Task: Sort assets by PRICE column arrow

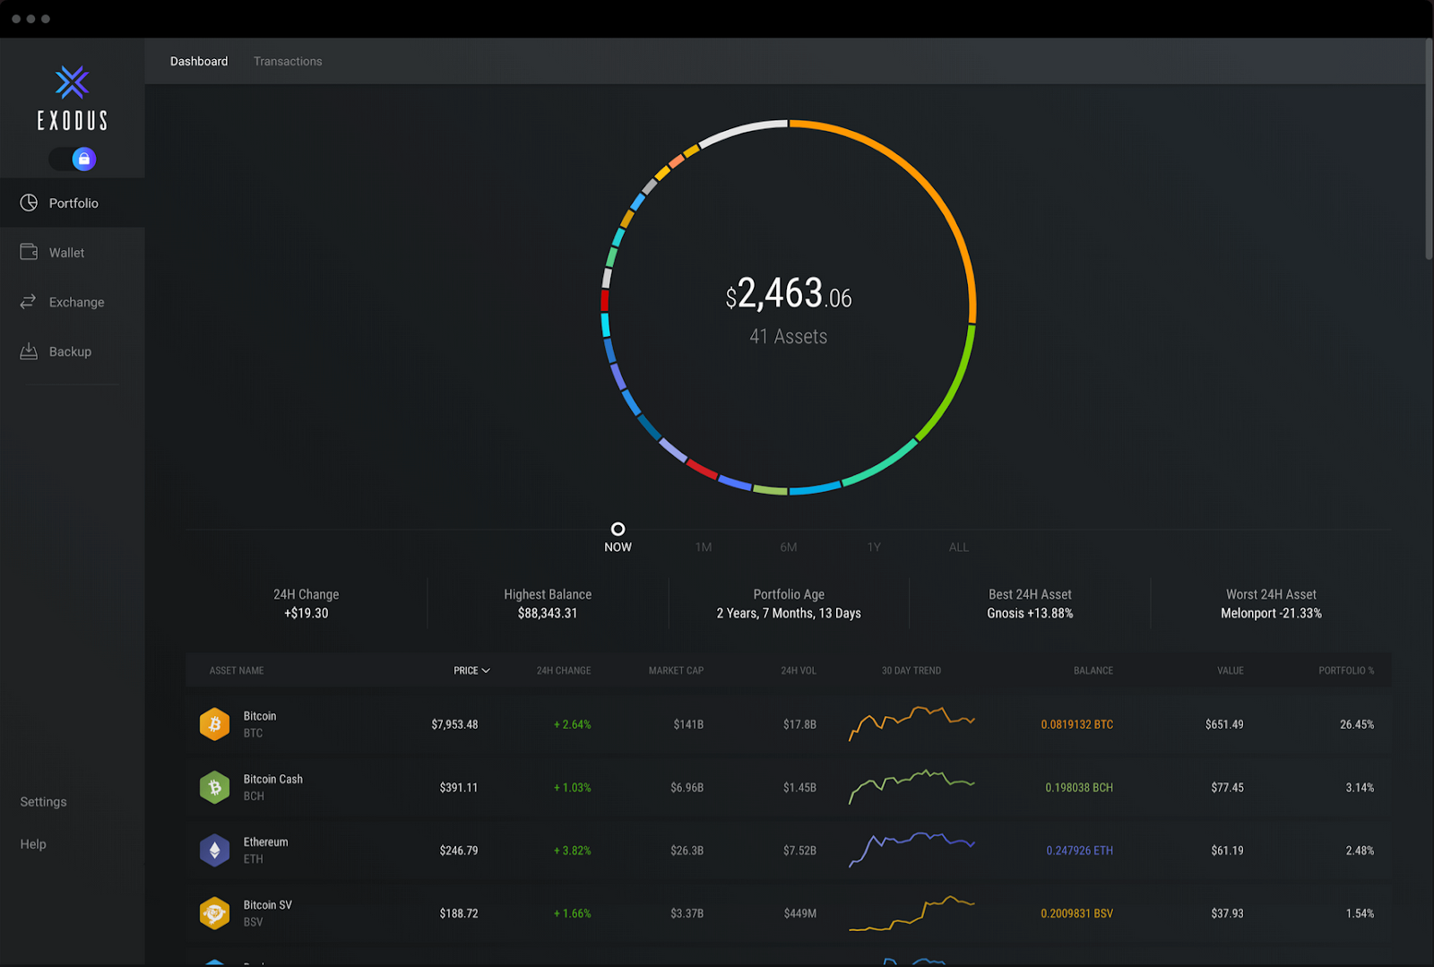Action: [486, 670]
